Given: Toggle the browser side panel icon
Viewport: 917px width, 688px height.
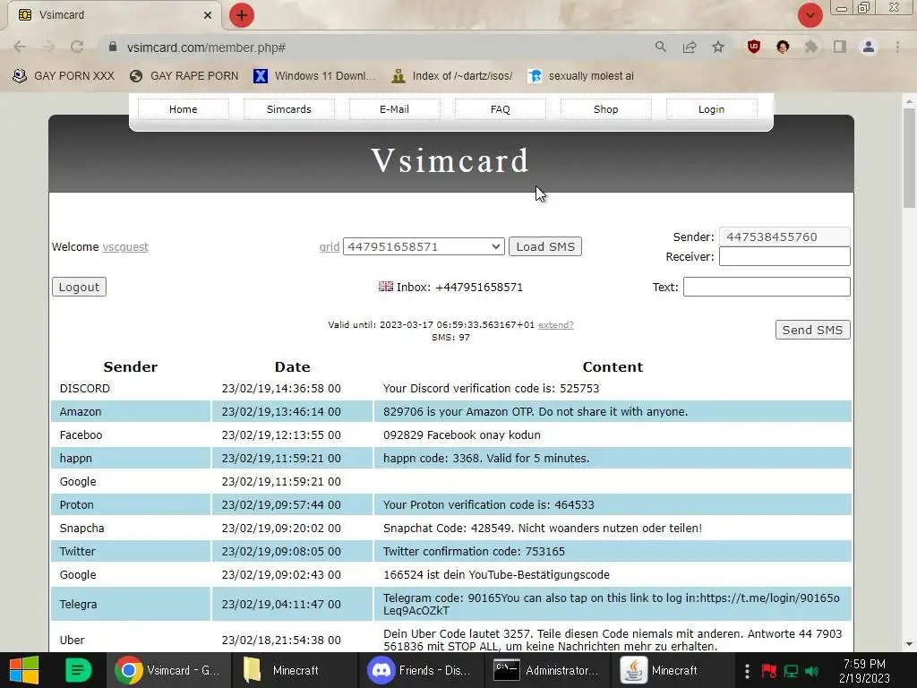Looking at the screenshot, I should 840,47.
